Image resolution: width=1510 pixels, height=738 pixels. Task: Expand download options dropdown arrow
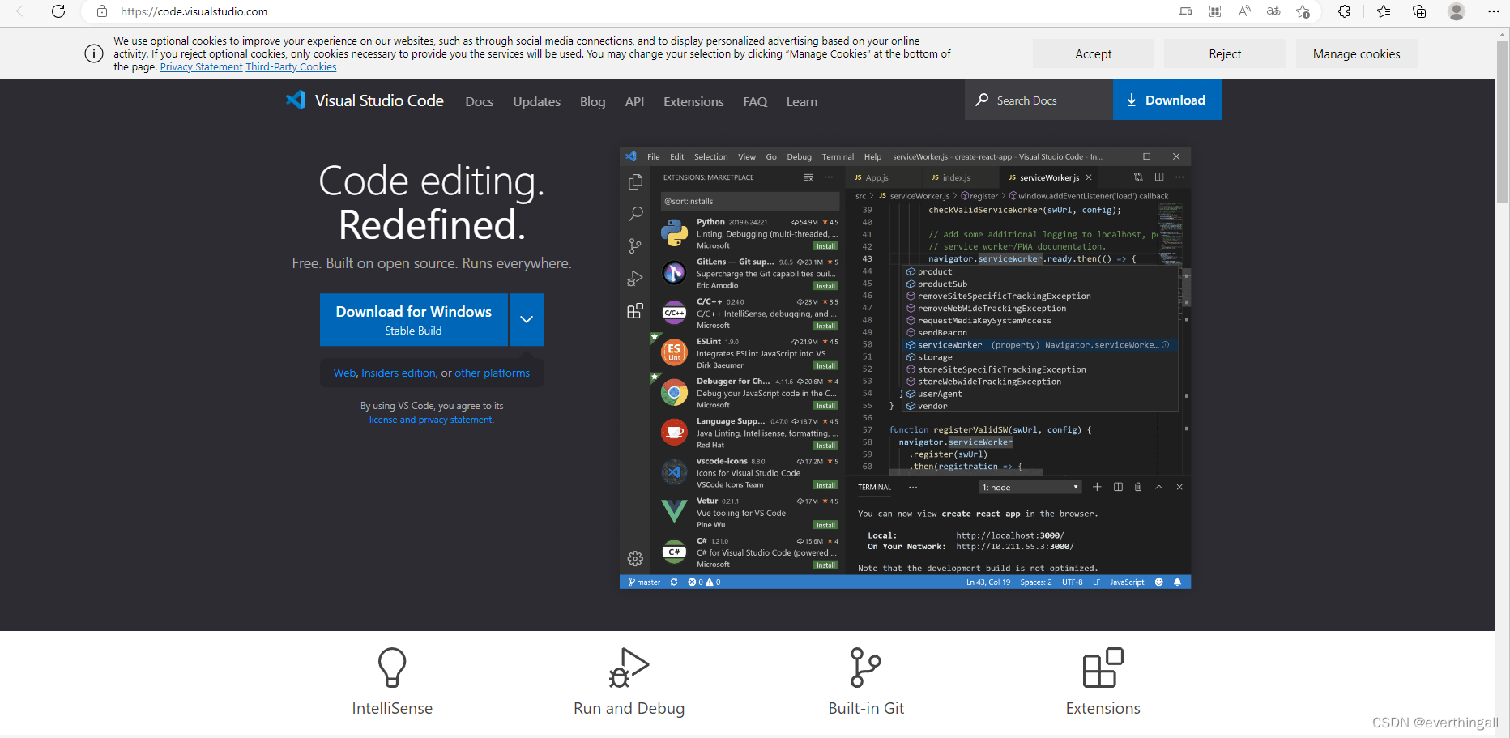[527, 319]
